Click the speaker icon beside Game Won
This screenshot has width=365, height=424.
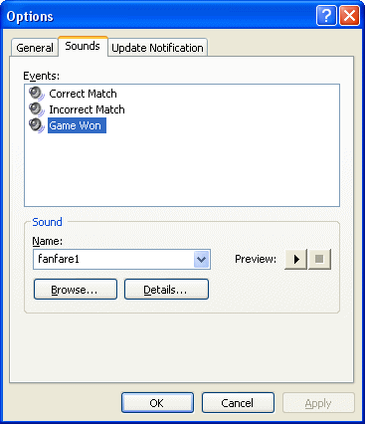(x=37, y=125)
